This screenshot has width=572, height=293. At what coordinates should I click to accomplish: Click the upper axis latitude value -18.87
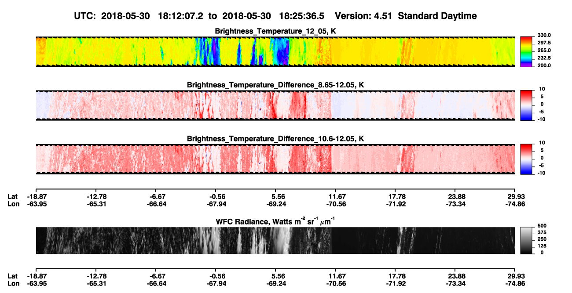click(36, 196)
